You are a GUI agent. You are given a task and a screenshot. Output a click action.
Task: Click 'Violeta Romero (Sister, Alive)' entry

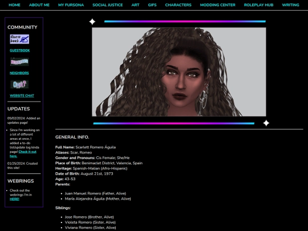[x=90, y=222]
